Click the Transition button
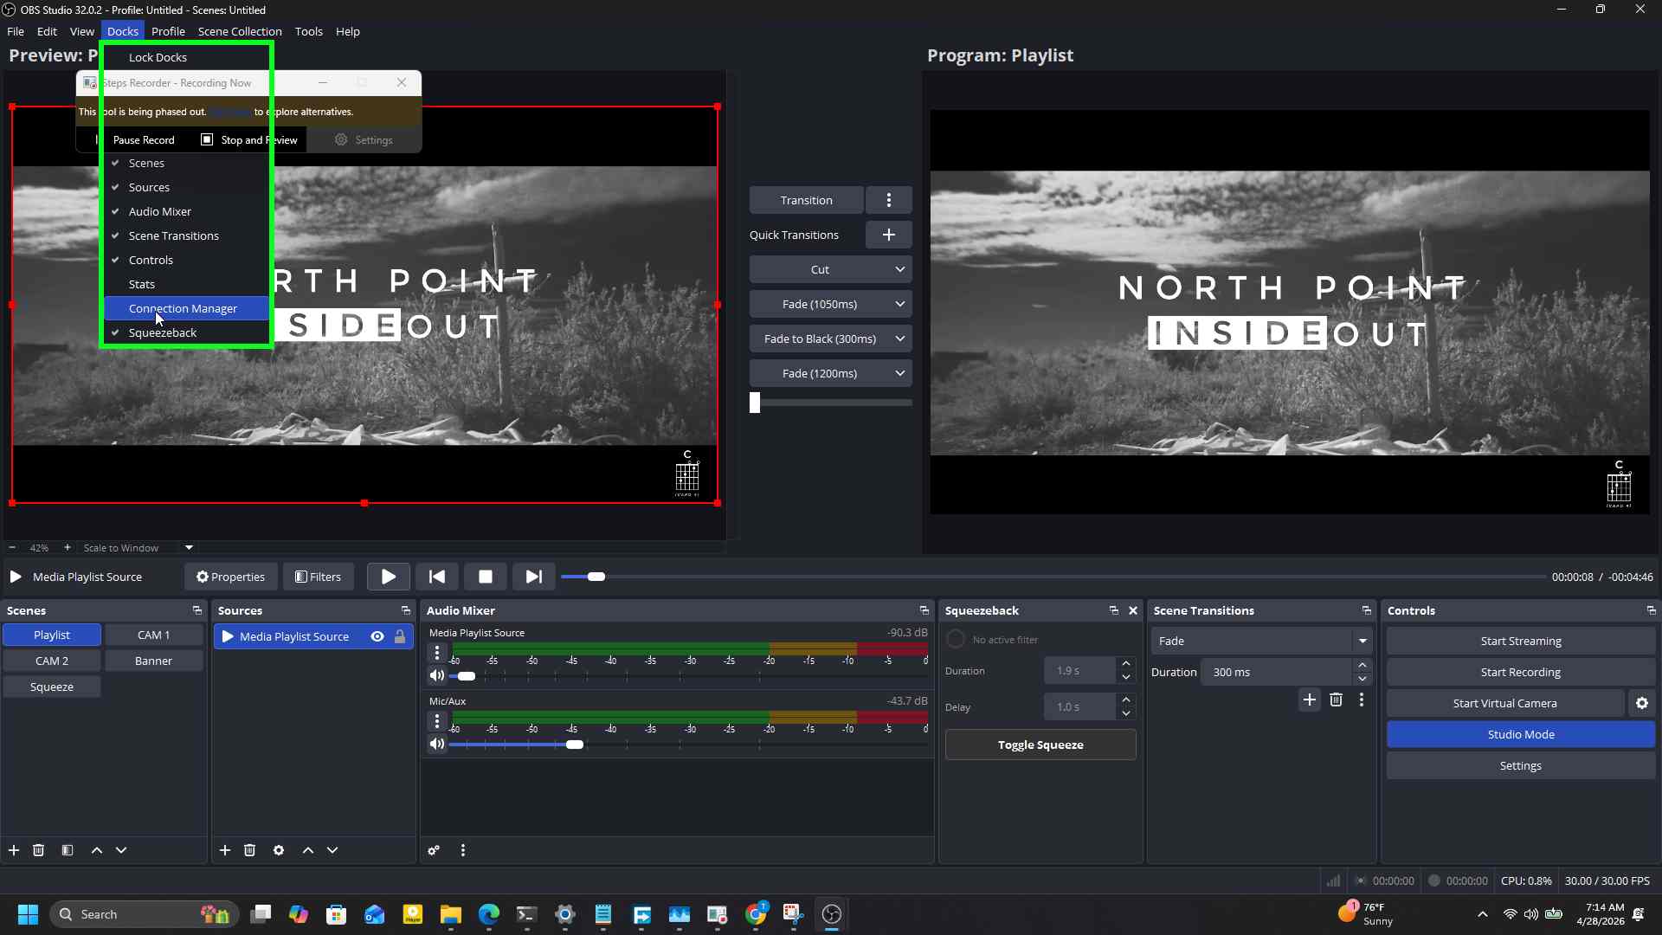Screen dimensions: 1662x935 (806, 200)
